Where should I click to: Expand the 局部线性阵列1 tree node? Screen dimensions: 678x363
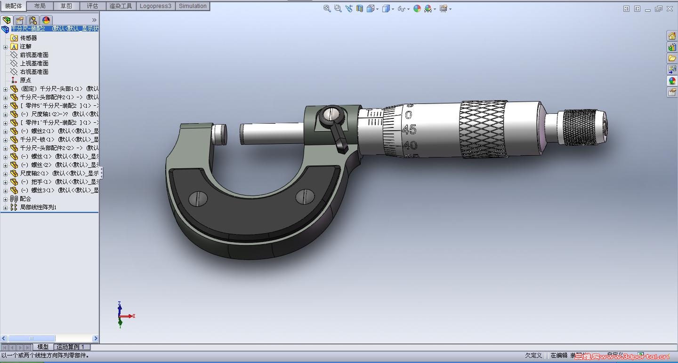[5, 207]
